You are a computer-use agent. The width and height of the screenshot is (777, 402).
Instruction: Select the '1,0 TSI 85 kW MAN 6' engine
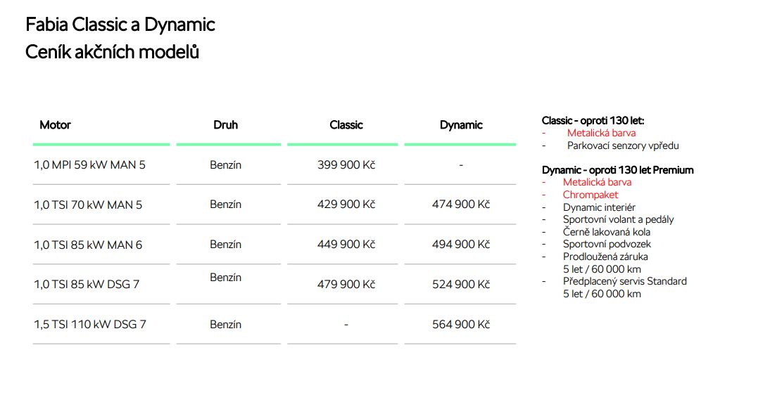coord(88,245)
